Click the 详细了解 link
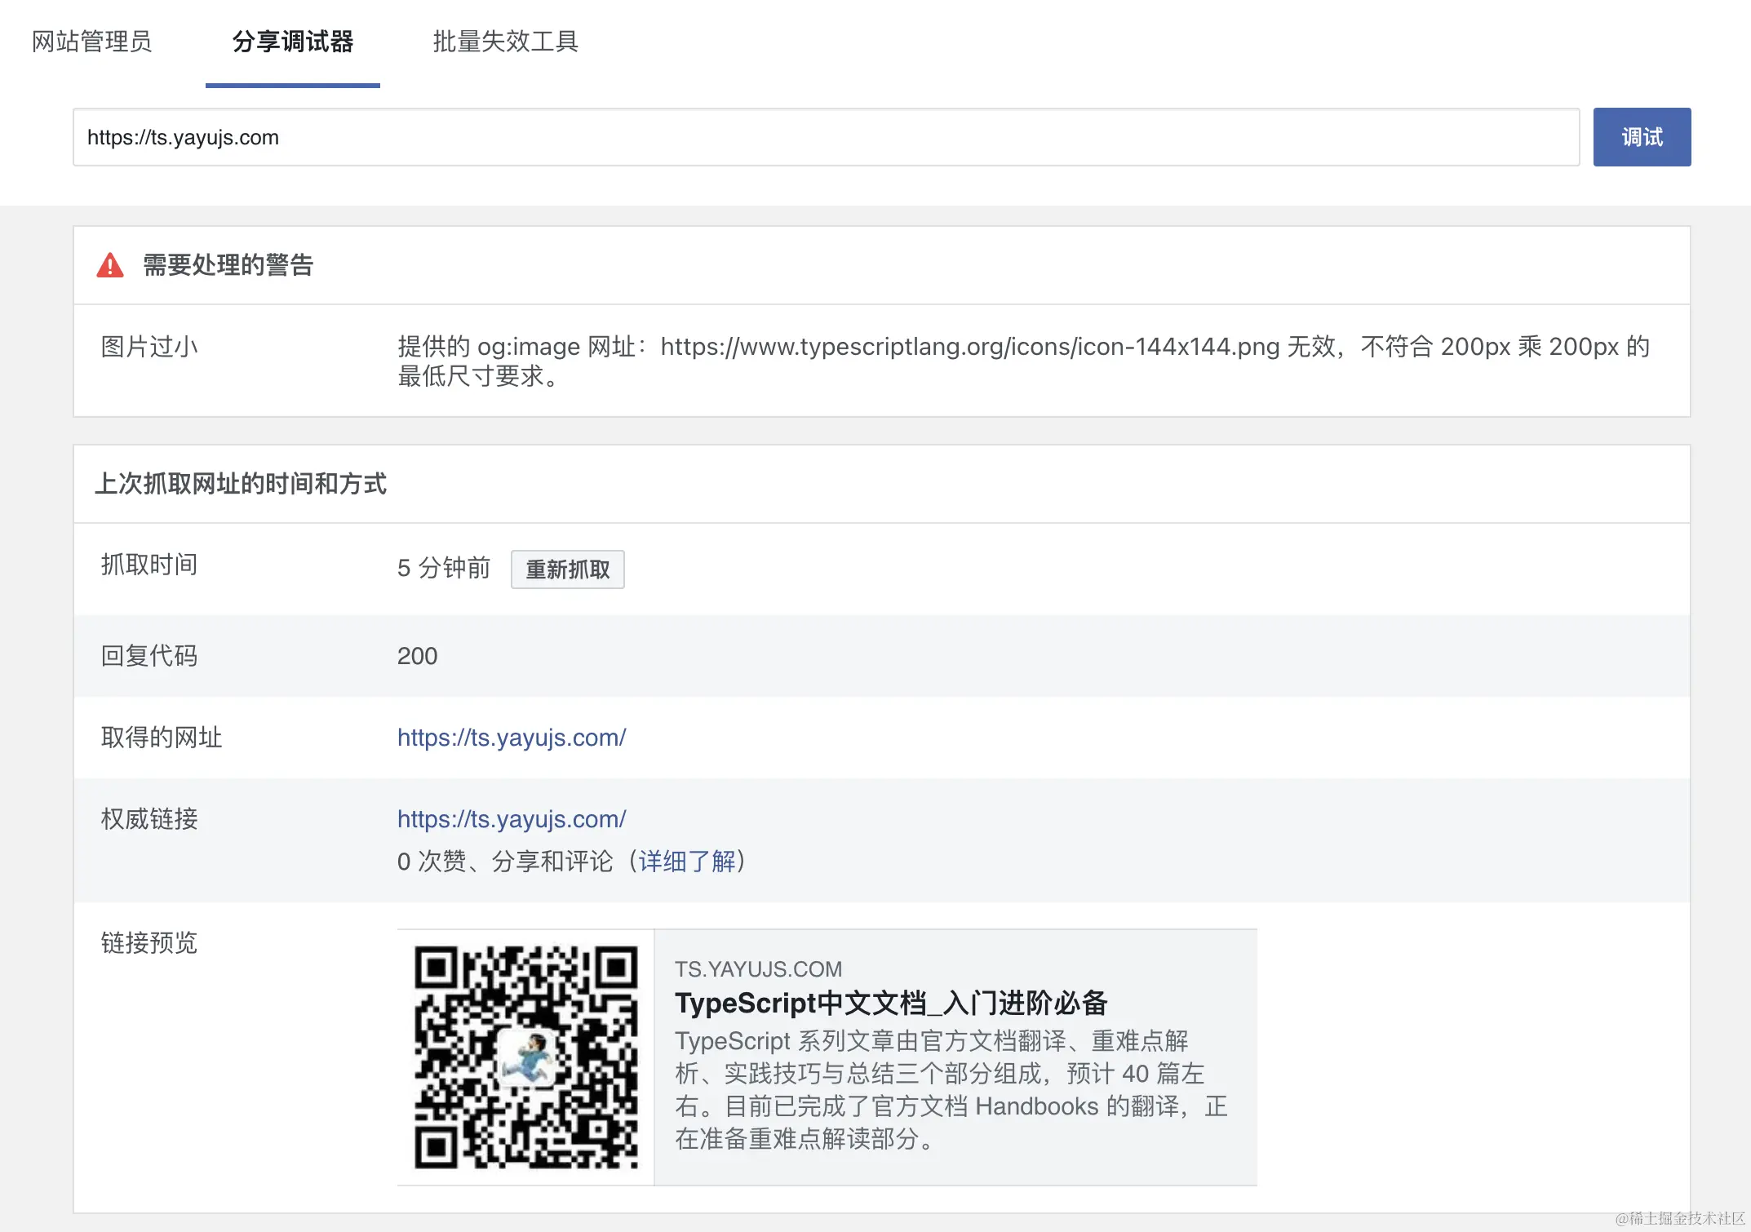The height and width of the screenshot is (1232, 1751). 686,862
